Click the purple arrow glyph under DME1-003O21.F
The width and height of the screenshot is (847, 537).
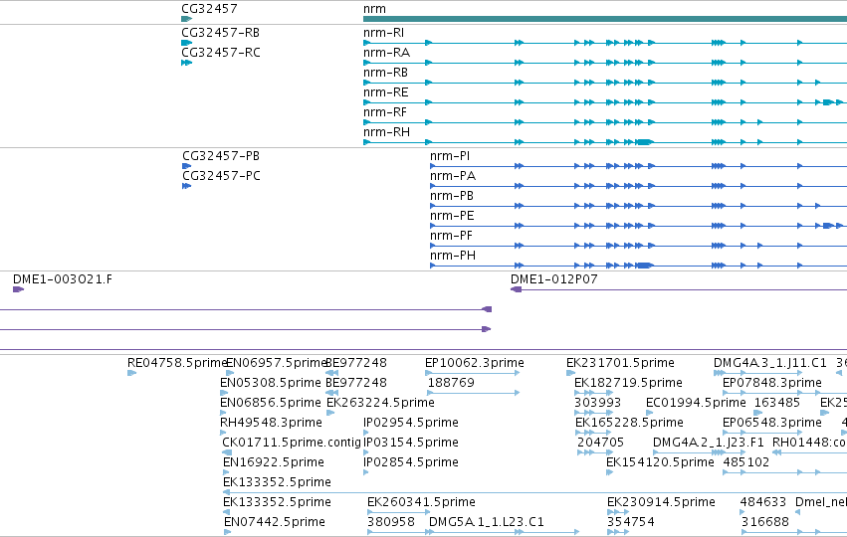click(x=18, y=289)
